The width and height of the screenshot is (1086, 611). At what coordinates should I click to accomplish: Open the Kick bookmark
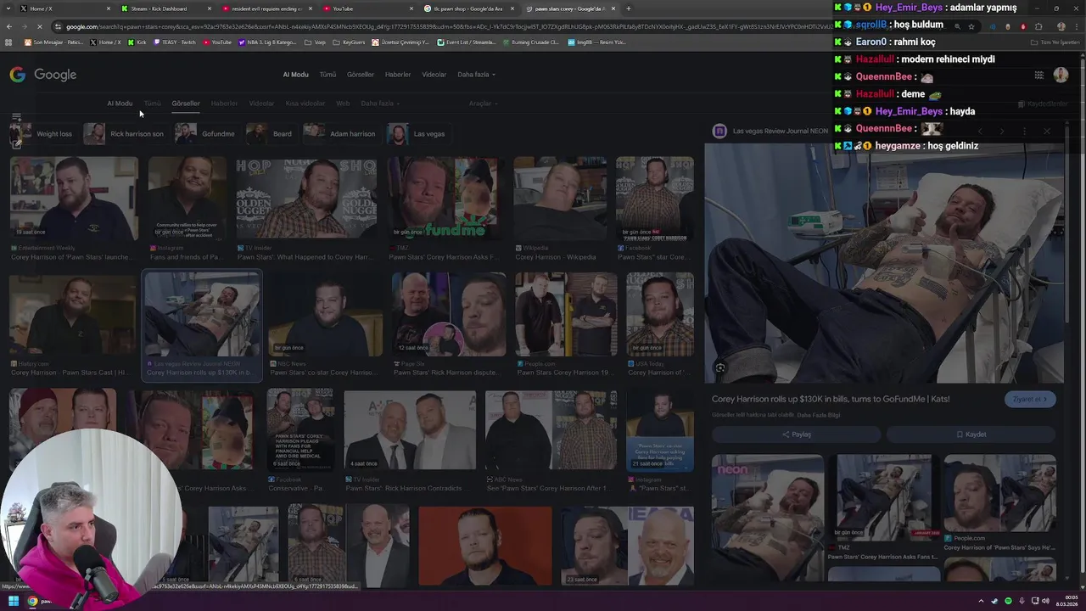[137, 42]
